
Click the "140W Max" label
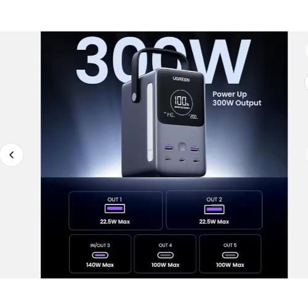click(100, 265)
